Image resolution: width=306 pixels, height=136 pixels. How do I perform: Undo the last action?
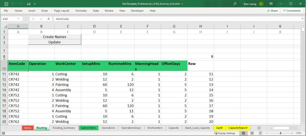(13, 4)
